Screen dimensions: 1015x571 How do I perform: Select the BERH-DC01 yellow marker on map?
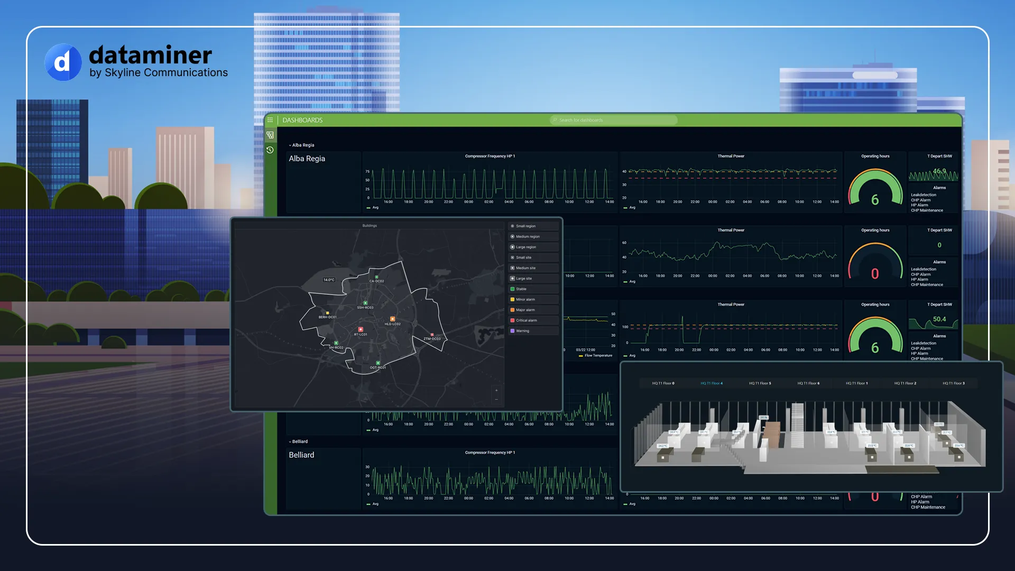click(x=328, y=313)
